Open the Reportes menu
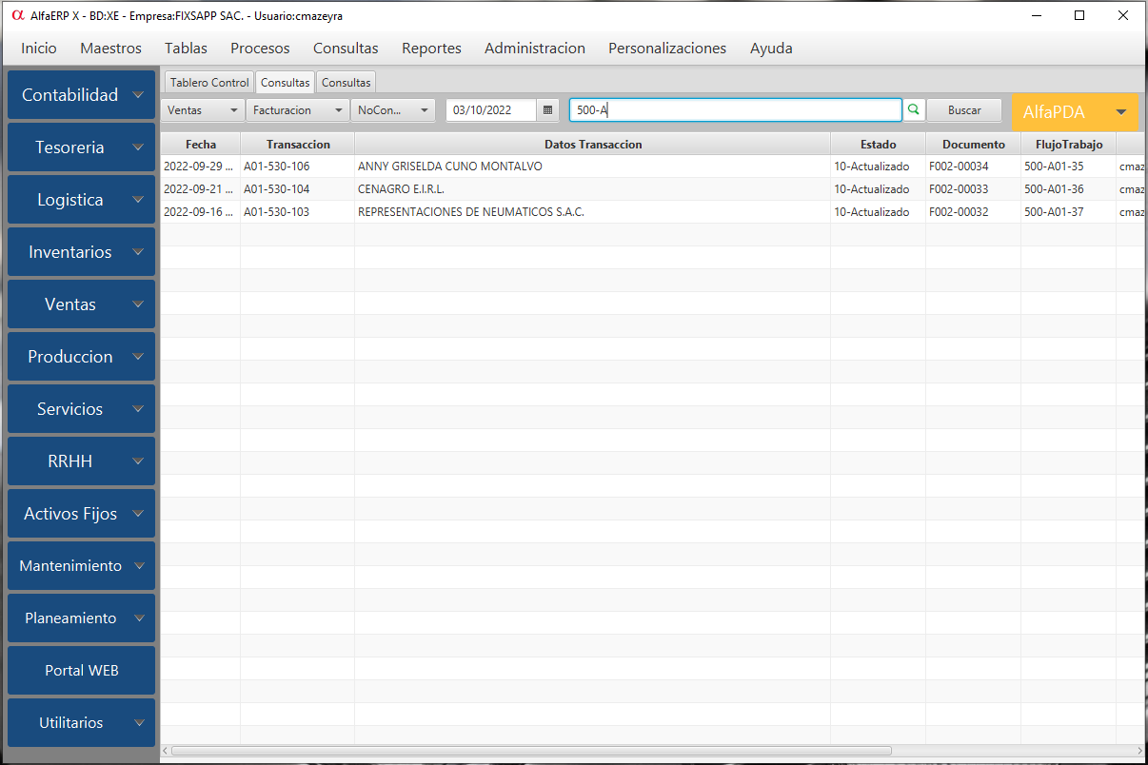This screenshot has height=765, width=1148. click(431, 49)
